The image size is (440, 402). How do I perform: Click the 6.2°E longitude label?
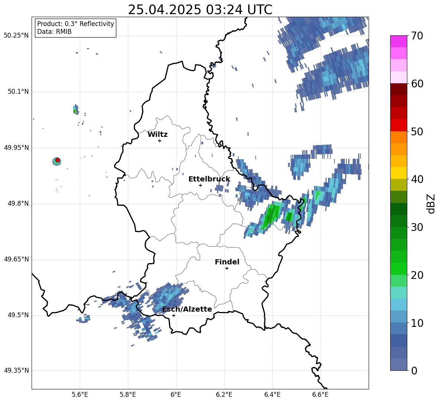click(224, 395)
